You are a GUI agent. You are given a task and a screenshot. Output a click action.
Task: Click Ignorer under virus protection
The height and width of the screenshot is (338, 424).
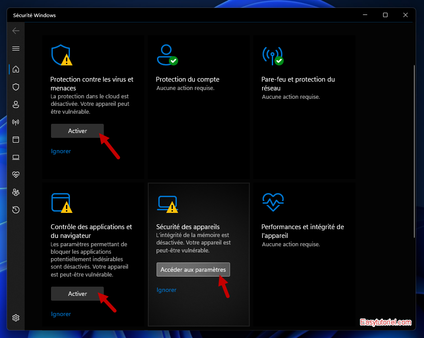pos(61,151)
